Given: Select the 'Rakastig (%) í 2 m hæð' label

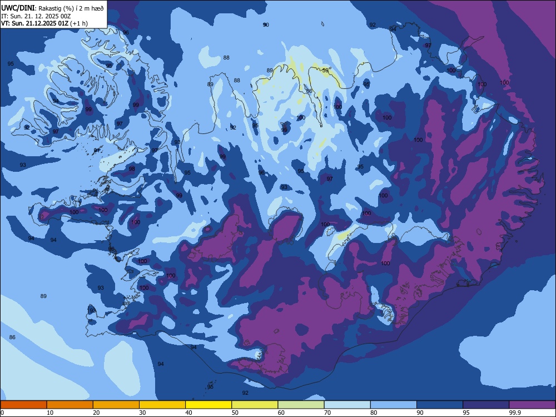Looking at the screenshot, I should (71, 8).
